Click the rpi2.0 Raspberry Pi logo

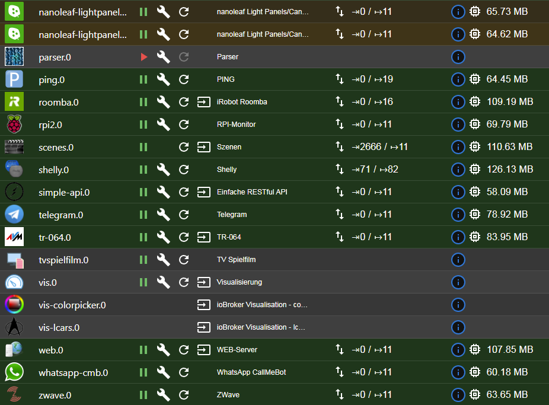coord(14,125)
